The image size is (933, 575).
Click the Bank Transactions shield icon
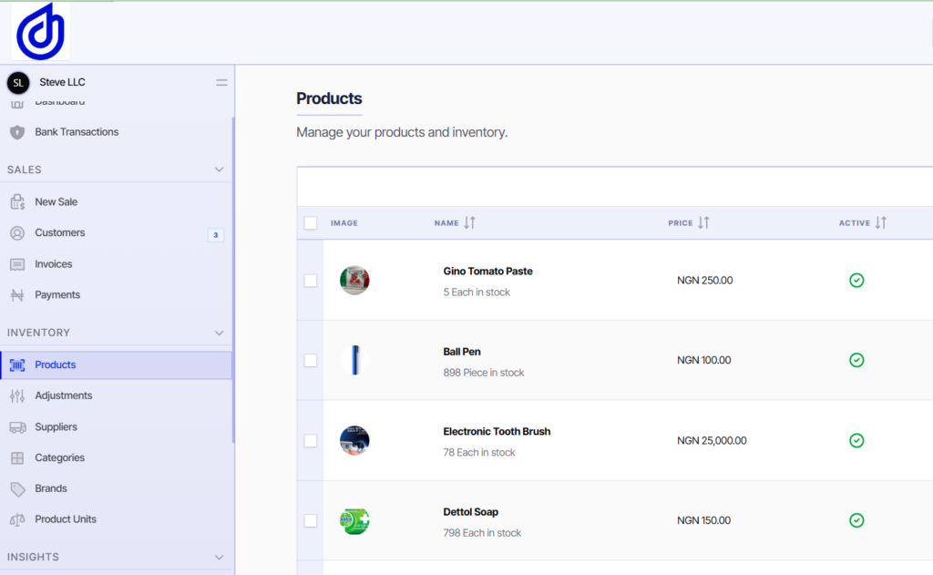click(17, 132)
